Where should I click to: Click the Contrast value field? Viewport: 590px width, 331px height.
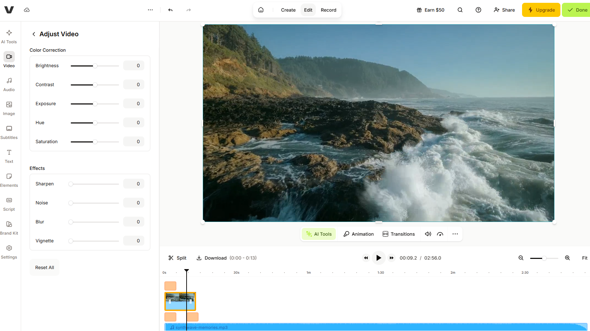point(134,84)
